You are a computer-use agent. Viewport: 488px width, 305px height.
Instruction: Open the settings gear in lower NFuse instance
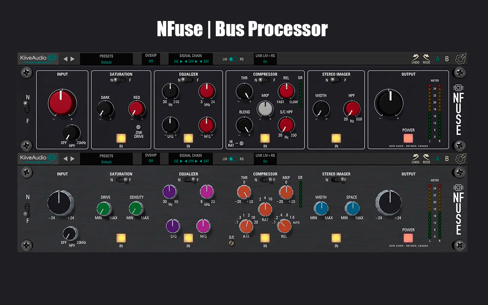click(461, 159)
